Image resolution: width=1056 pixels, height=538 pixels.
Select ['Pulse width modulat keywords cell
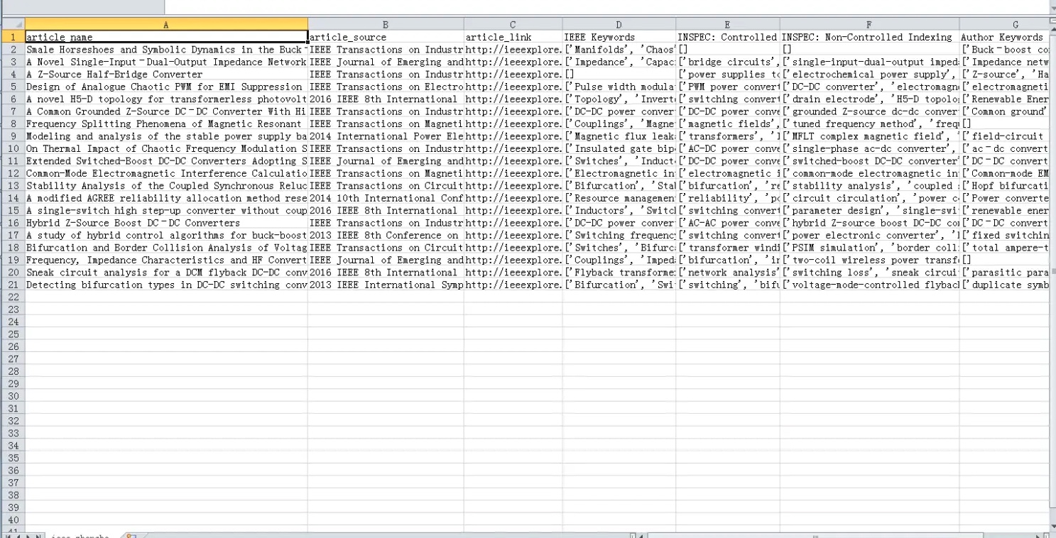point(619,87)
